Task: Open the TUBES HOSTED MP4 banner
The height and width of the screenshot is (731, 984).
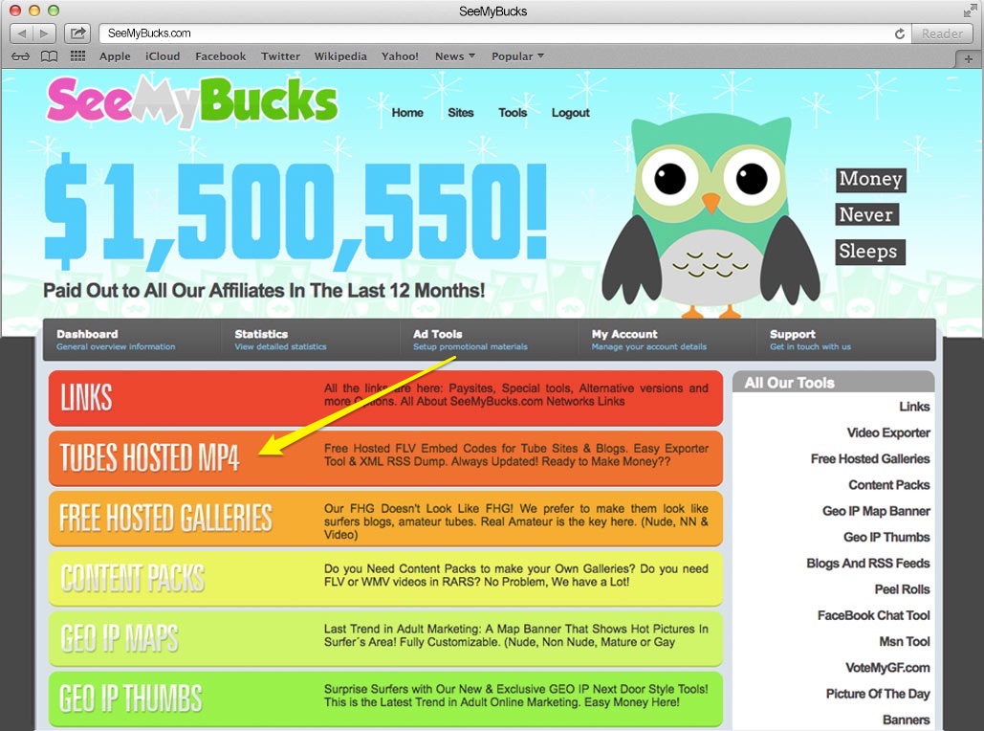Action: 385,457
